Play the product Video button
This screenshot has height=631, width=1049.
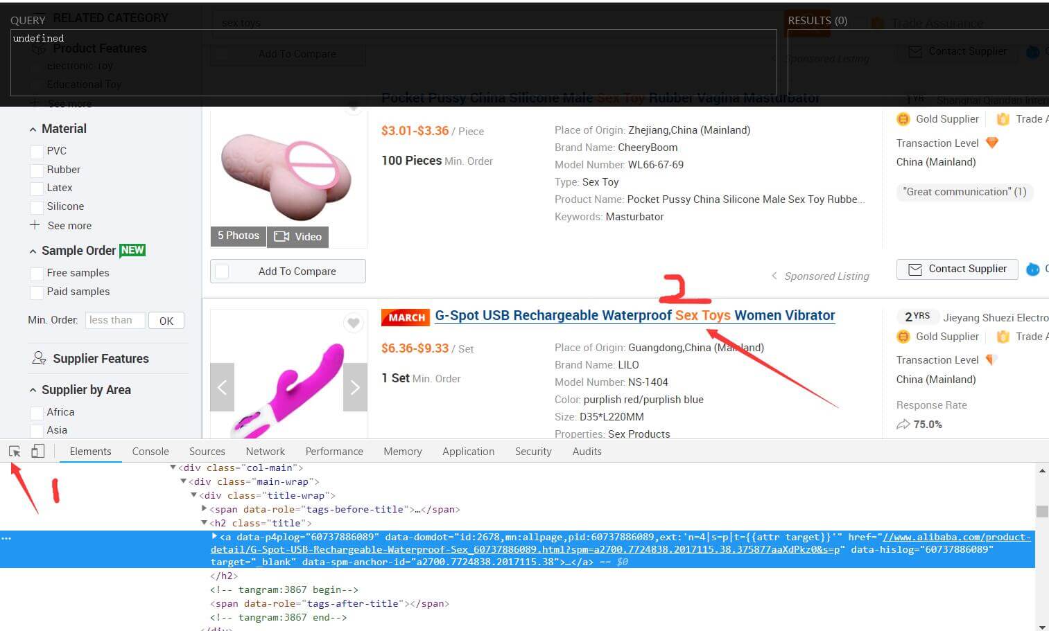pos(298,236)
